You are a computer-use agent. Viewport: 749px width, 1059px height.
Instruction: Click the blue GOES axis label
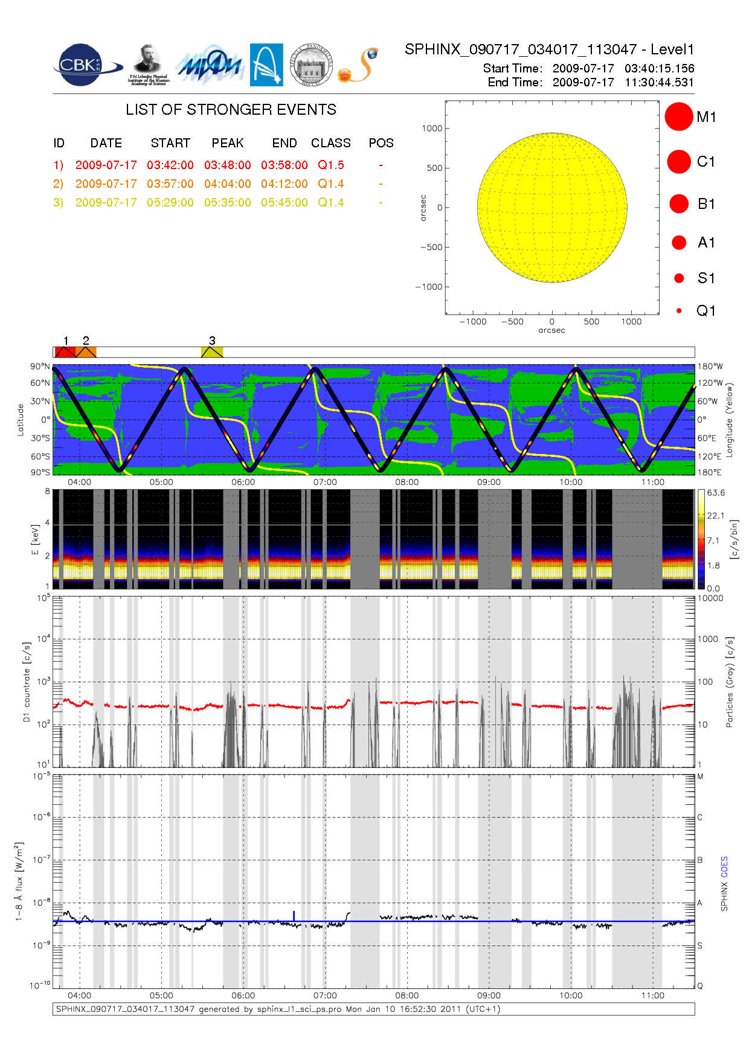pyautogui.click(x=724, y=867)
